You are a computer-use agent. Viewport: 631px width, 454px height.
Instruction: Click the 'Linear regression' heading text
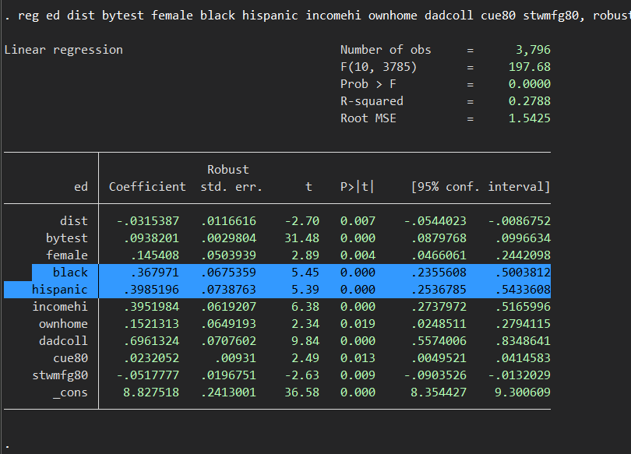[64, 51]
